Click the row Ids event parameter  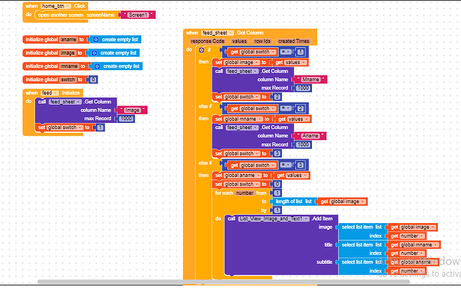(x=262, y=41)
